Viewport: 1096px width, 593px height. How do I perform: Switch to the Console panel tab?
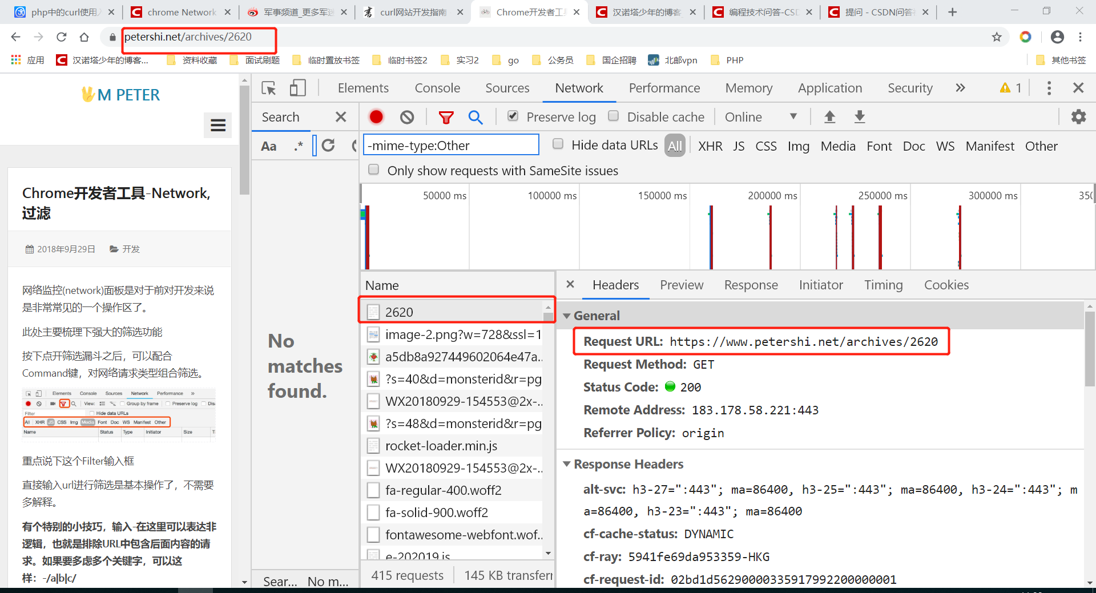coord(437,88)
